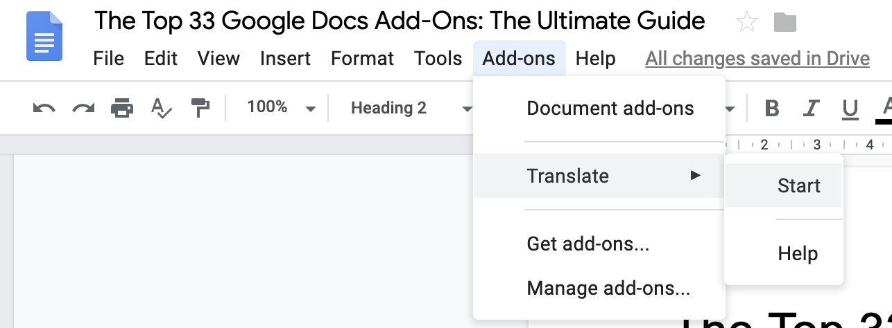This screenshot has height=328, width=892.
Task: Open the 100% zoom dropdown
Action: coord(281,108)
